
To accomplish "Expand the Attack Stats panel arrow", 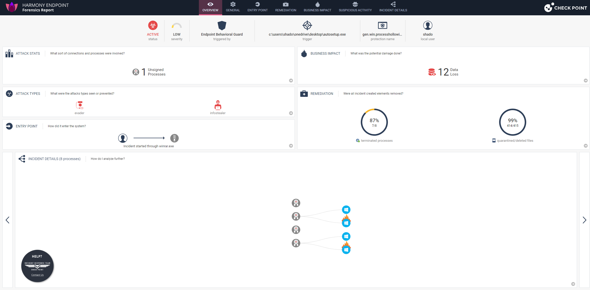I will pyautogui.click(x=291, y=81).
